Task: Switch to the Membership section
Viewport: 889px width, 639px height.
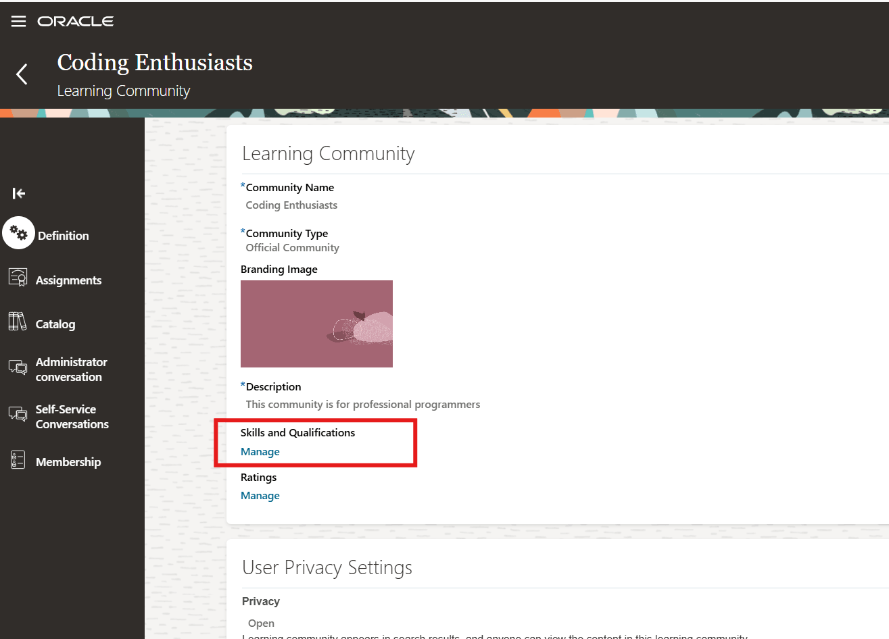Action: coord(68,461)
